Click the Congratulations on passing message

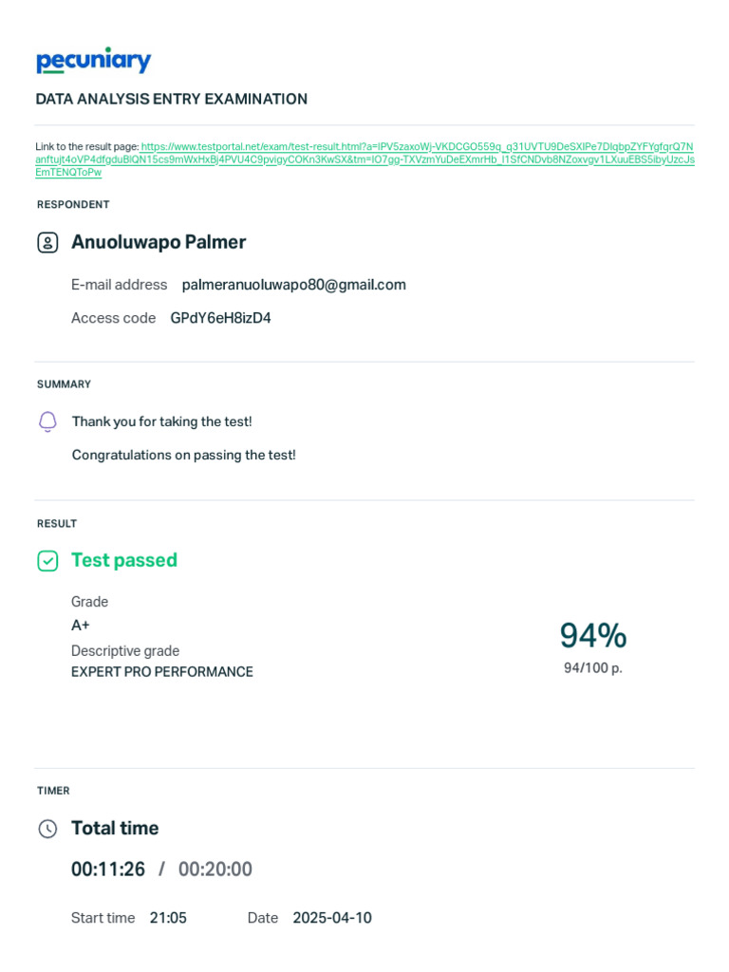(x=184, y=455)
